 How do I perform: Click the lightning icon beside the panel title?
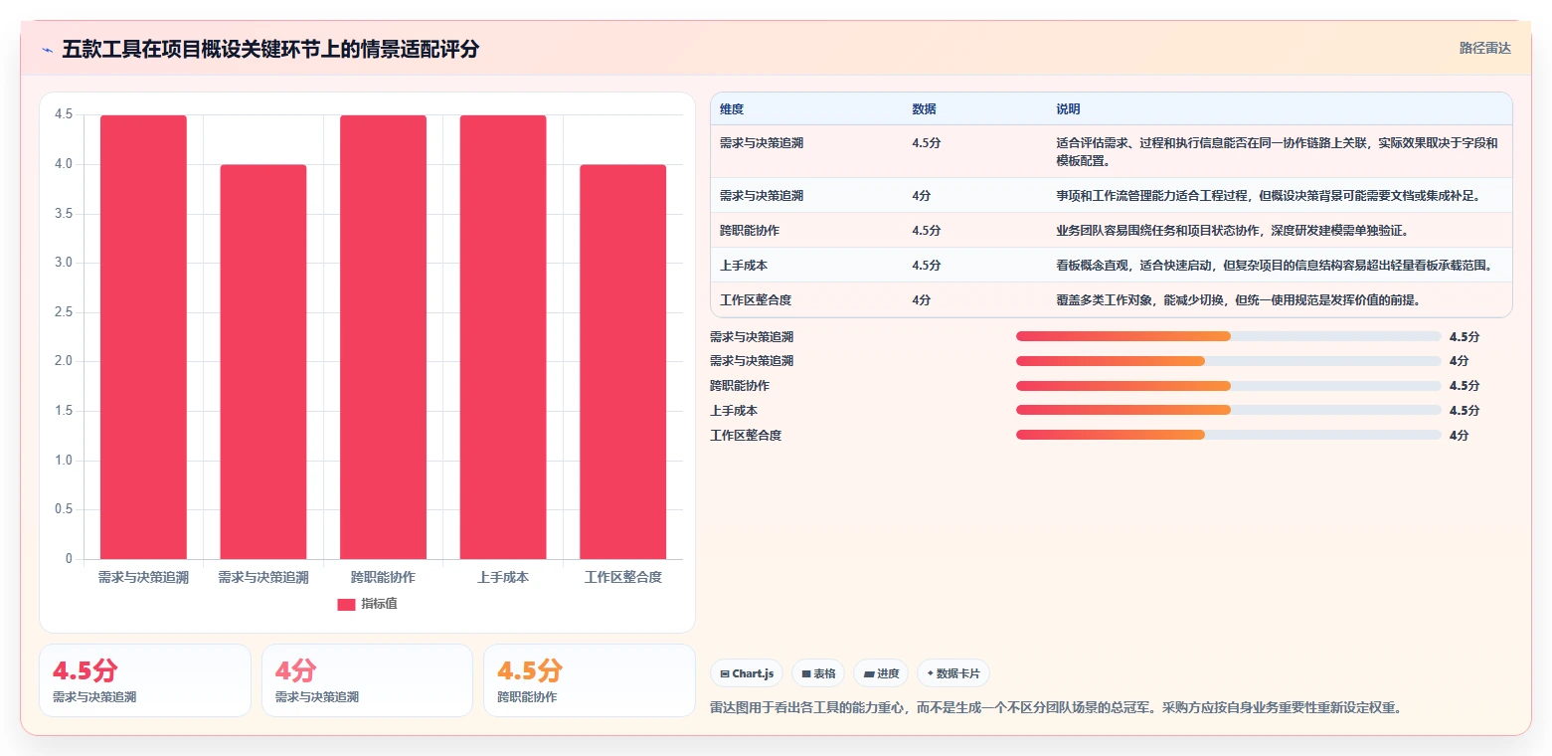[x=48, y=50]
